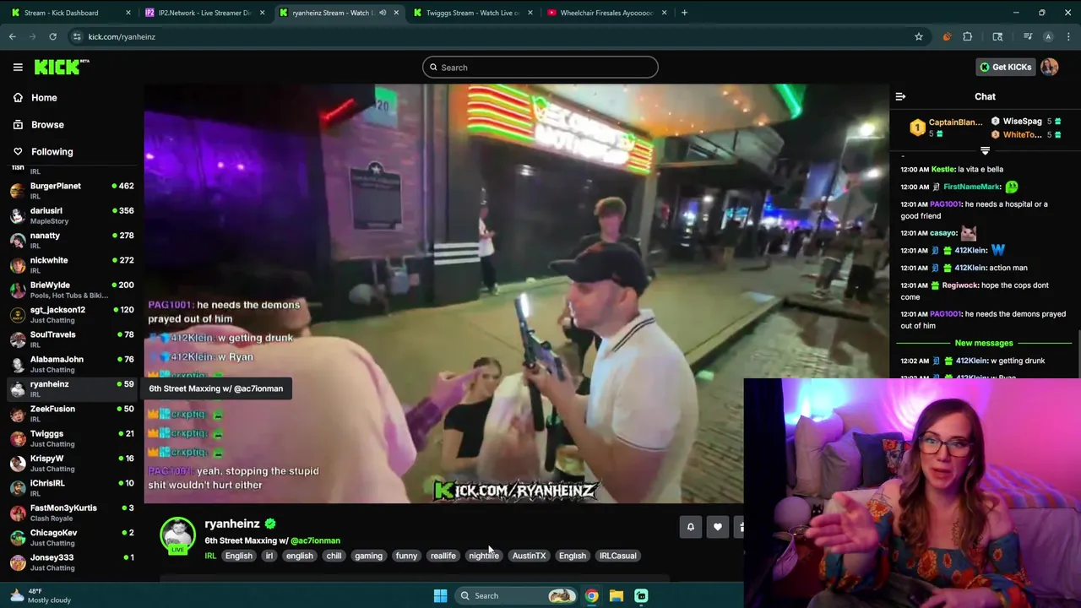This screenshot has height=608, width=1081.
Task: Select the IRLCasual tag
Action: tap(617, 556)
